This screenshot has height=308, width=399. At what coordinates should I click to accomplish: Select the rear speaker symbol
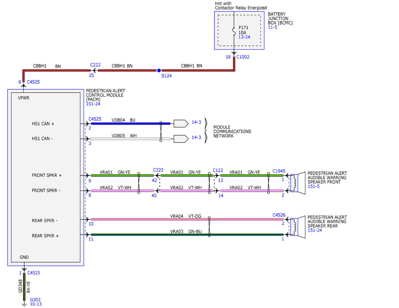[298, 227]
